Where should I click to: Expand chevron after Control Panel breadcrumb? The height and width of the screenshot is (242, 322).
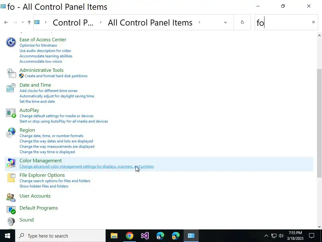point(101,22)
